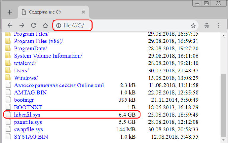Click file icon beside BOOTNXT
228x143 pixels.
pos(8,107)
